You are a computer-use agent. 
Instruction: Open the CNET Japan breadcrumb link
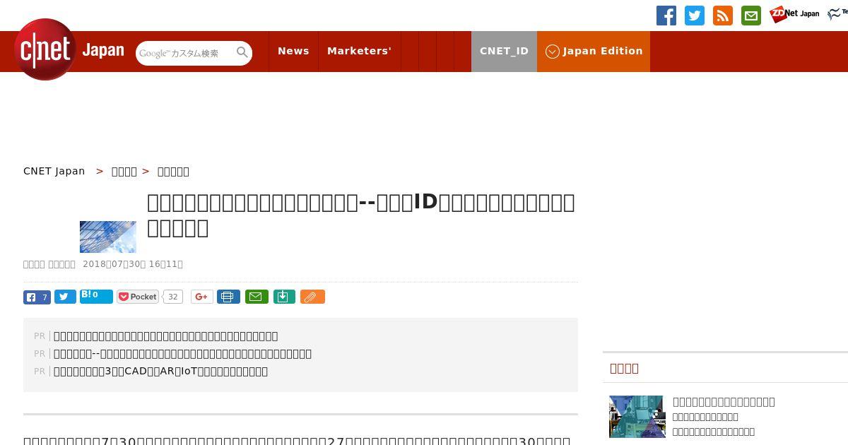(54, 171)
